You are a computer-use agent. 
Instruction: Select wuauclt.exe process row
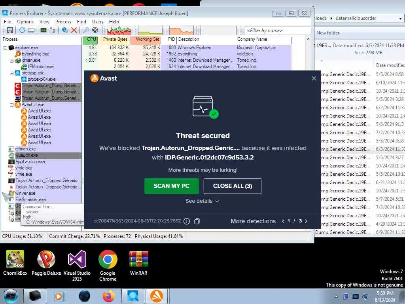pos(26,155)
